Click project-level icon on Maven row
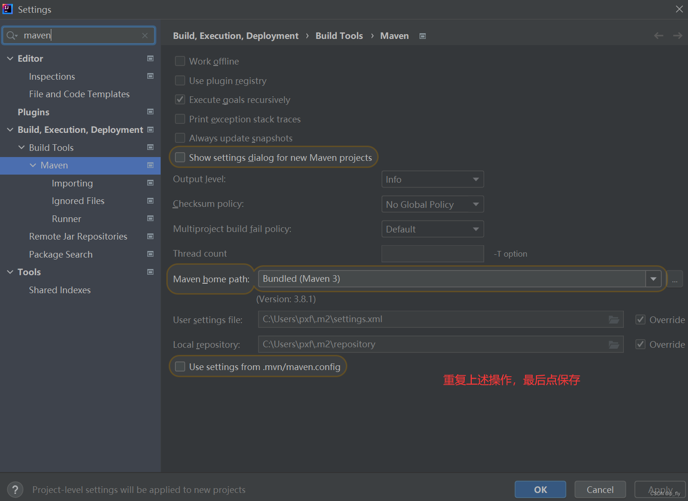 (150, 165)
